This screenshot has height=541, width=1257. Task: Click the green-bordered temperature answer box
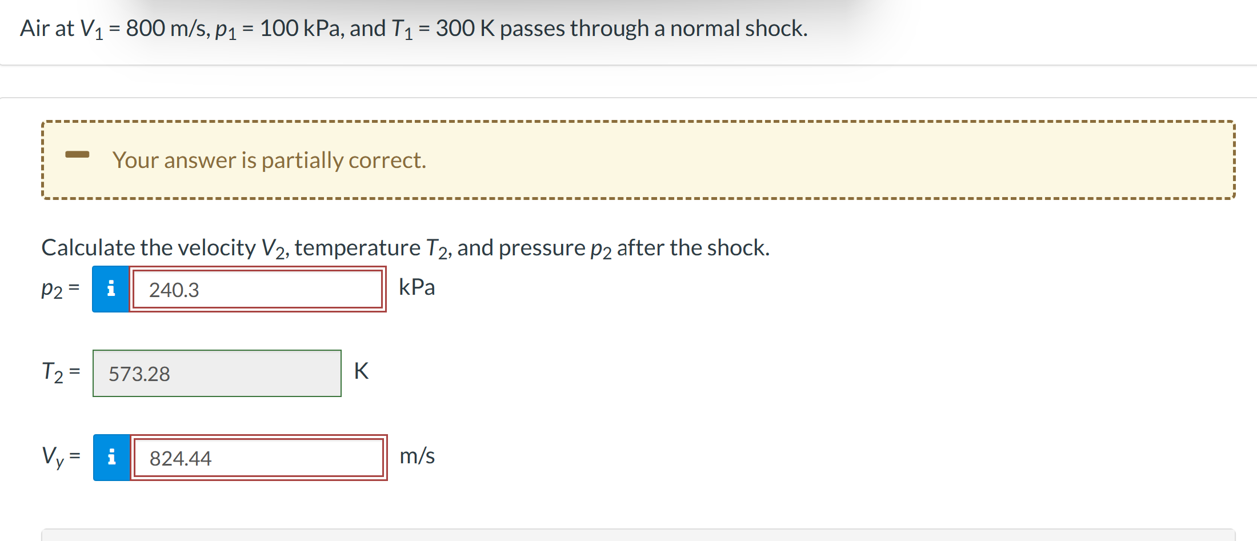click(217, 374)
